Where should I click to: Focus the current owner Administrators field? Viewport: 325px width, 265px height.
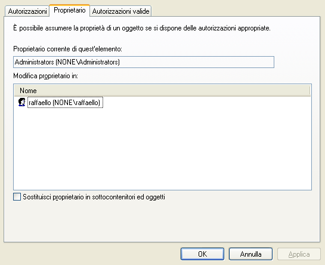tap(144, 62)
